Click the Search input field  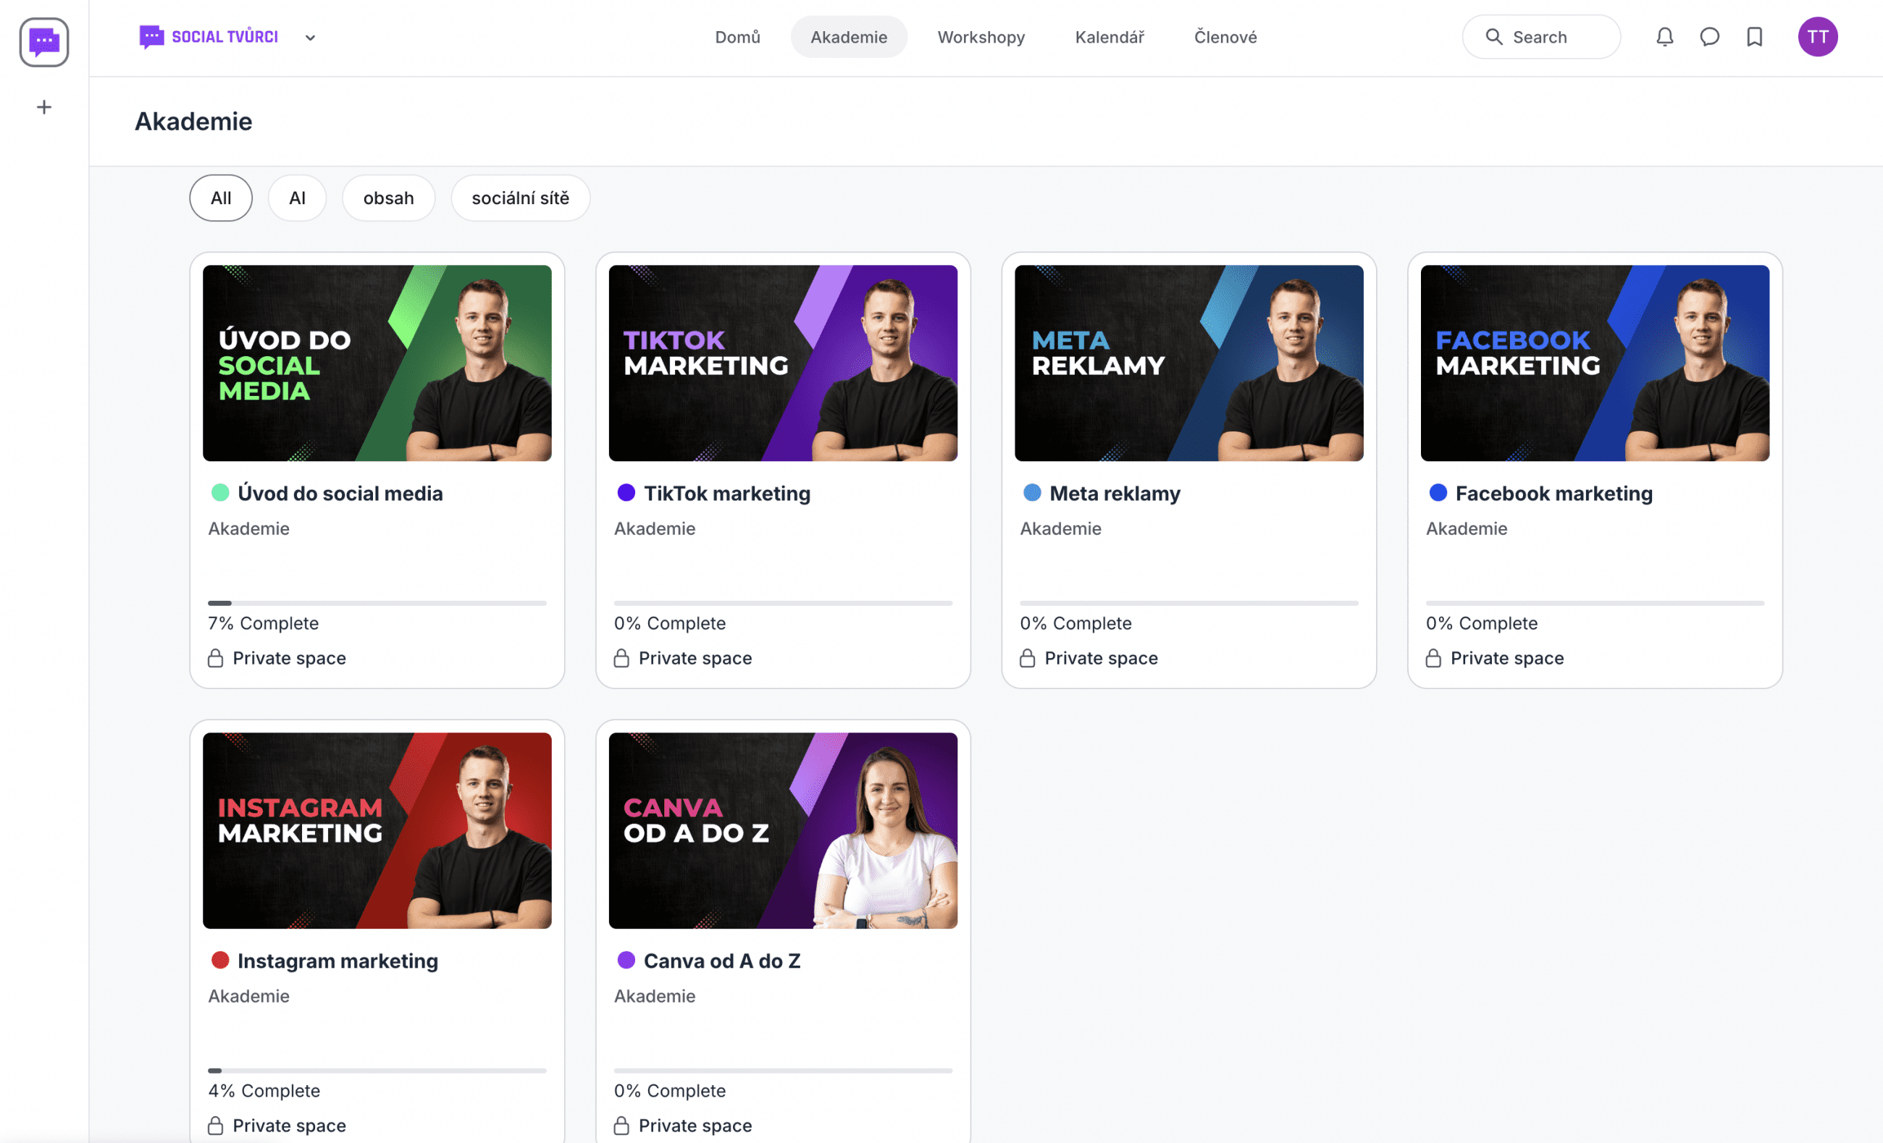1540,37
